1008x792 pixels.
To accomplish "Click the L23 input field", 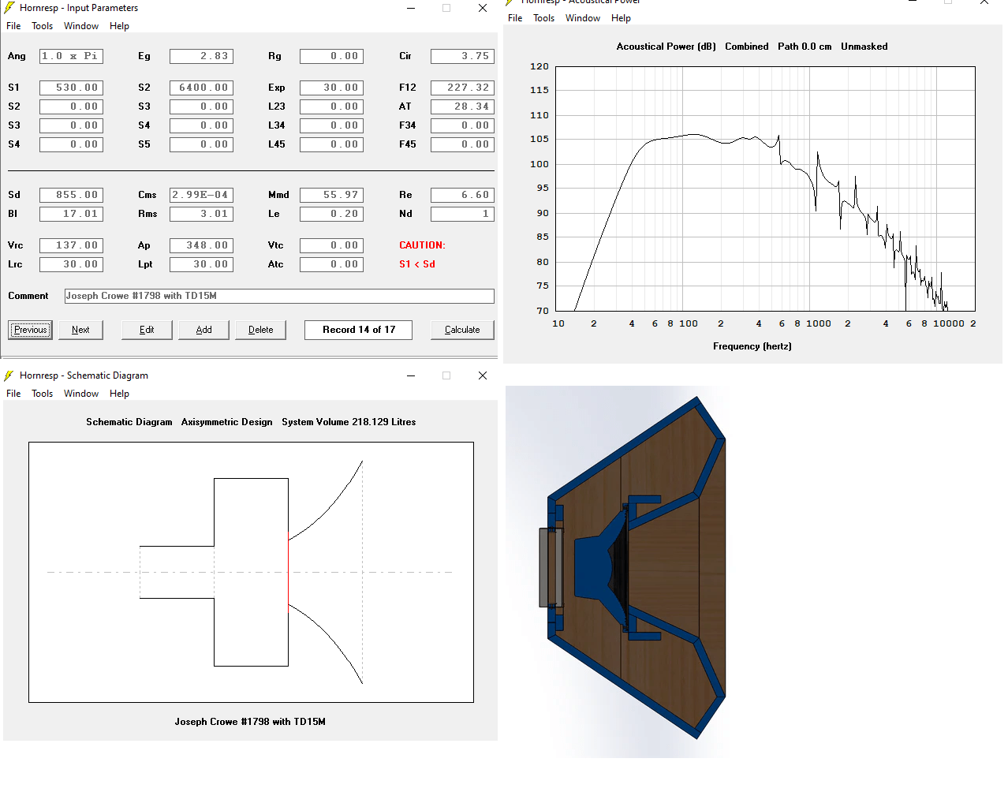I will pyautogui.click(x=331, y=106).
